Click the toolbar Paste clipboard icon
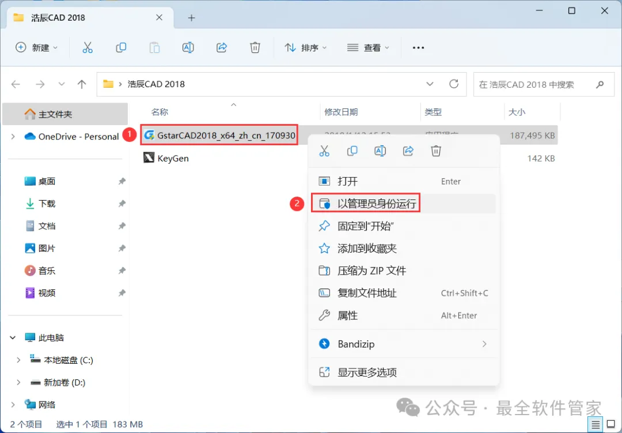 pos(154,48)
